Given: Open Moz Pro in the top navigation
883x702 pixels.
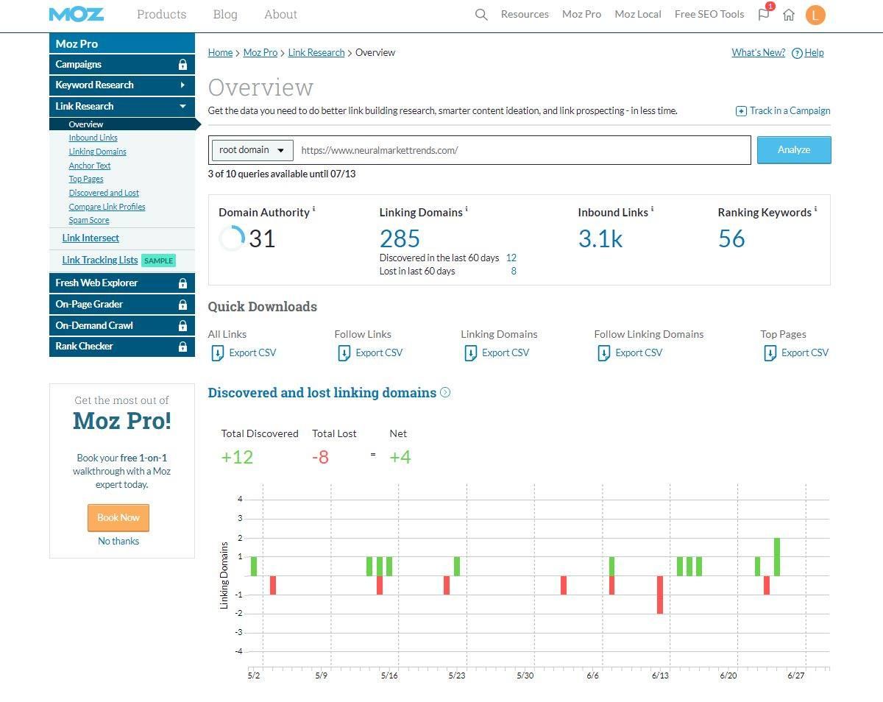Looking at the screenshot, I should pos(581,14).
